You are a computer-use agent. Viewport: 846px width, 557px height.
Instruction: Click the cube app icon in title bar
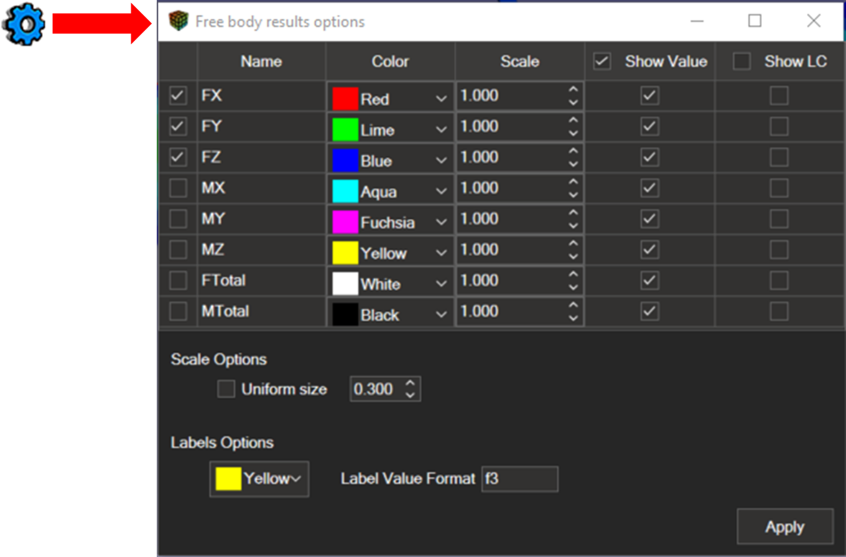179,21
